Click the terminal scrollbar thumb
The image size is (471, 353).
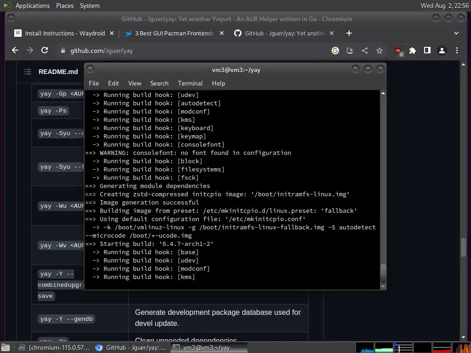click(383, 273)
